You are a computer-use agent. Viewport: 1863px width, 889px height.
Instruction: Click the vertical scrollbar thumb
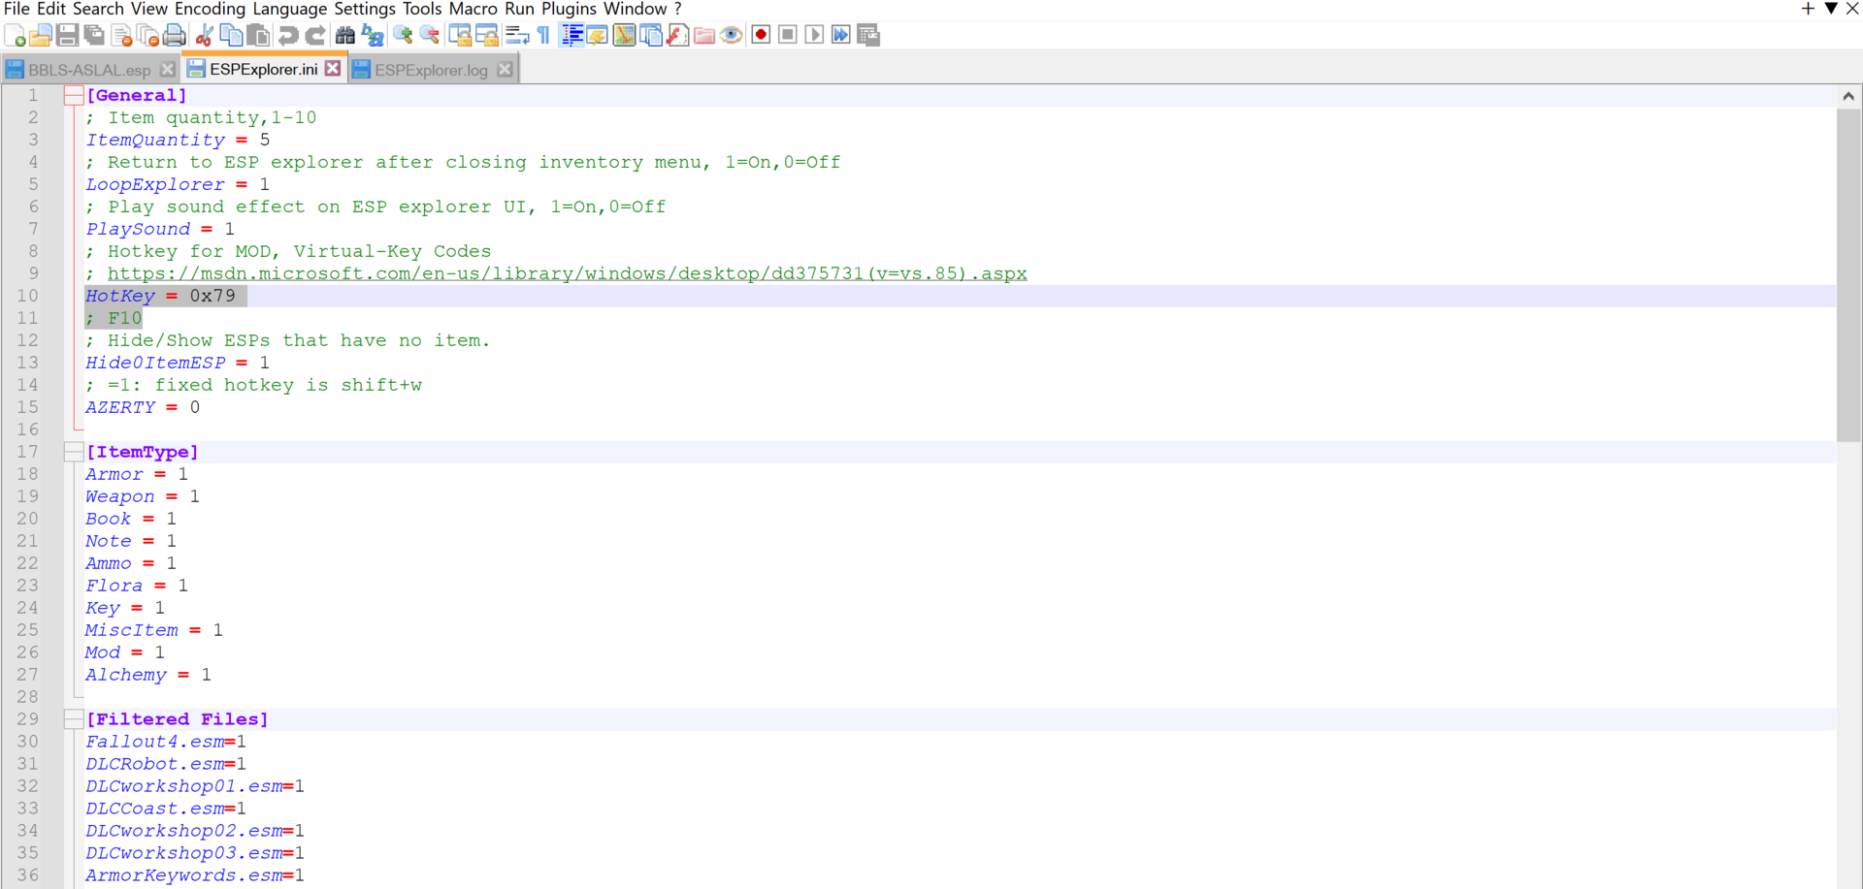pyautogui.click(x=1848, y=274)
